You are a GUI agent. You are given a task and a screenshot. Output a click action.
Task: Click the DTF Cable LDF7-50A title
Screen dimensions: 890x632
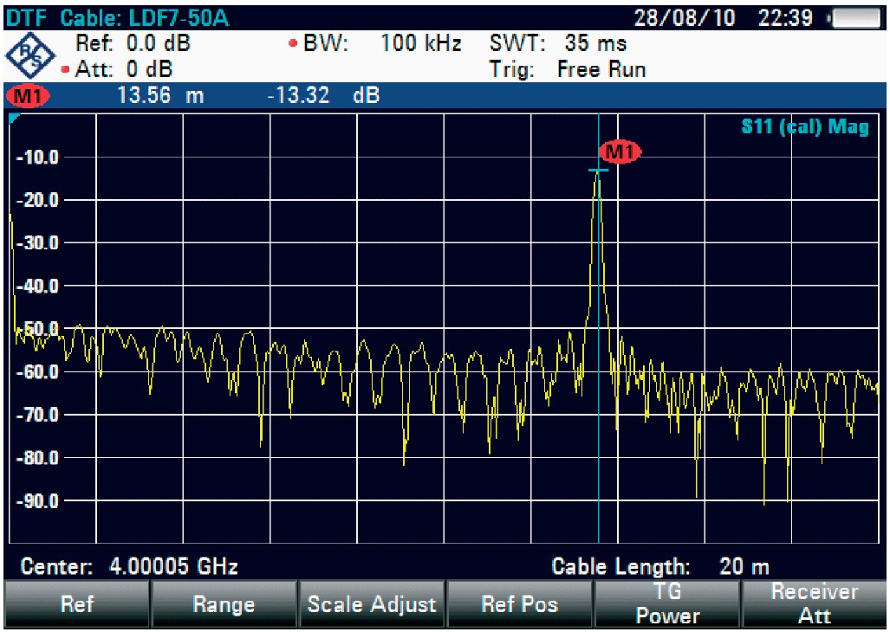[x=119, y=19]
